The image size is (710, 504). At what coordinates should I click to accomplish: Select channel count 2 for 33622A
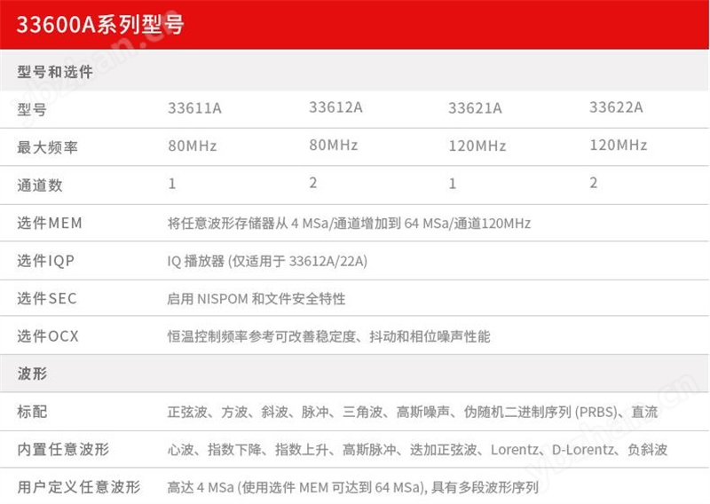pyautogui.click(x=593, y=183)
